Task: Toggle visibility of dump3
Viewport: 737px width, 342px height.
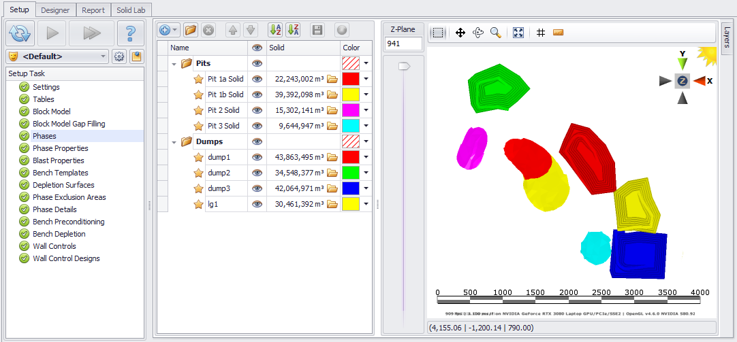Action: (x=257, y=188)
